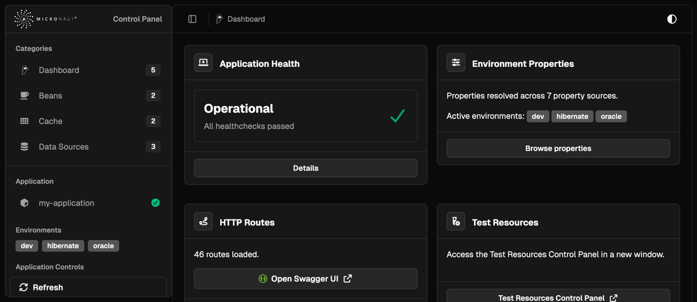The height and width of the screenshot is (302, 697).
Task: Open health Details button
Action: coord(306,168)
